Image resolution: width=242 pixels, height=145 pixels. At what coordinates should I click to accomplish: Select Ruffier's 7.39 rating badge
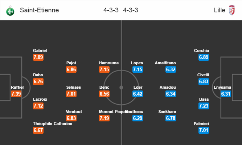(16, 94)
